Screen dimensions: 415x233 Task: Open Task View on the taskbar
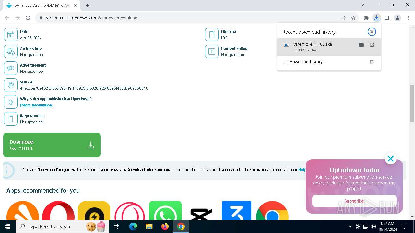pyautogui.click(x=117, y=227)
